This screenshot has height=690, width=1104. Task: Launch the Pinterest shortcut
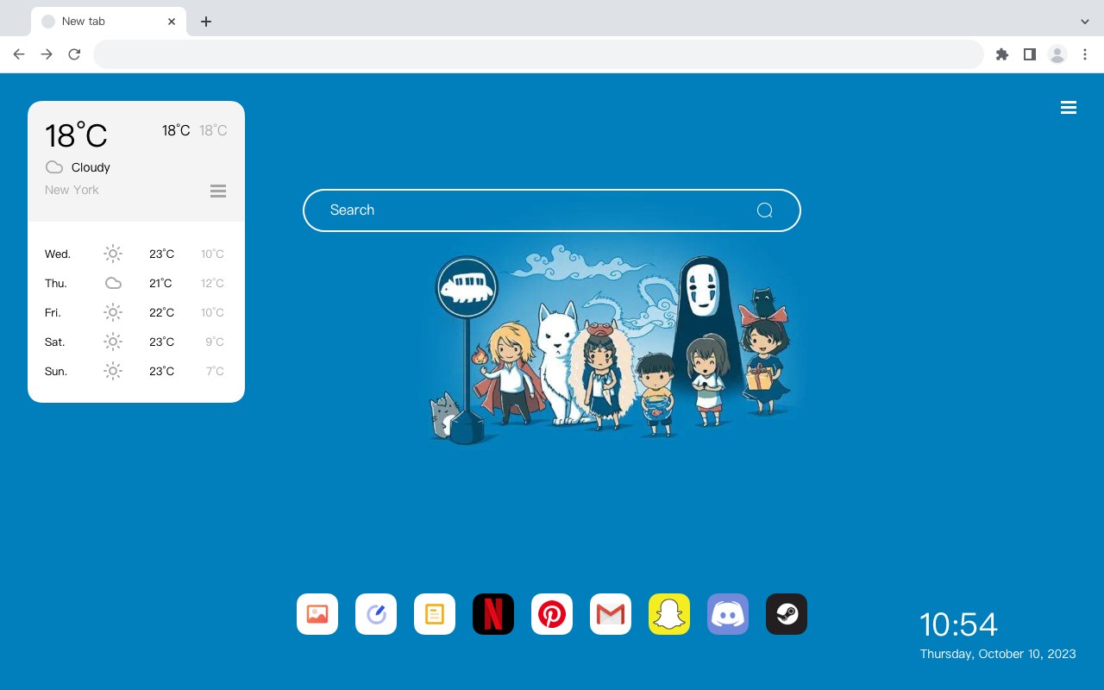pos(552,614)
